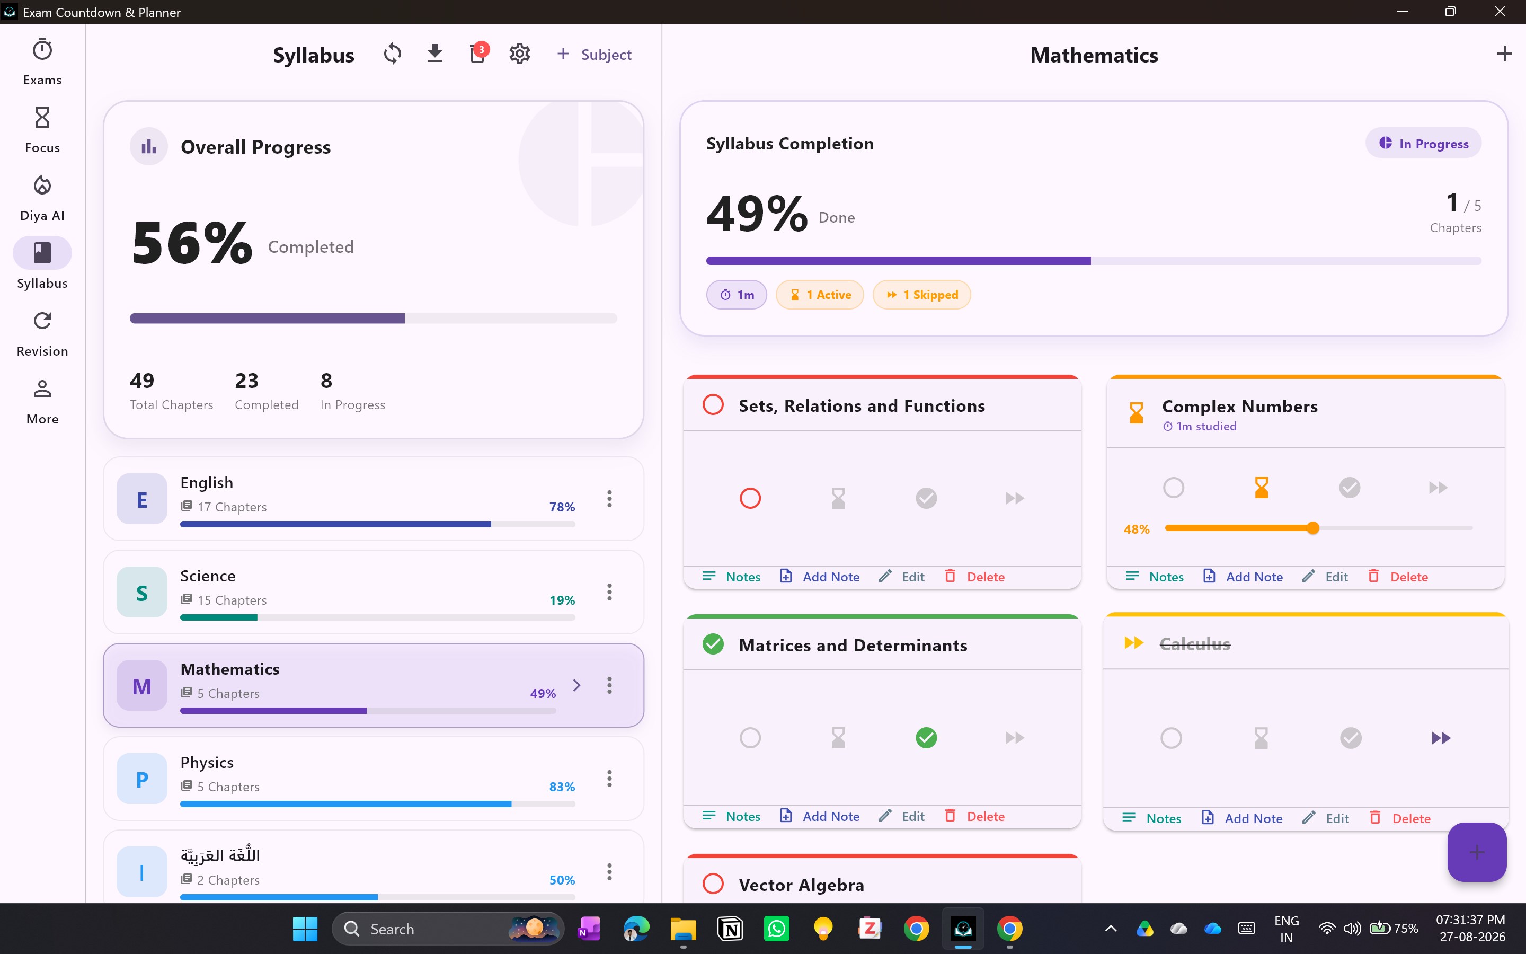
Task: Open Syllabus settings gear icon
Action: tap(520, 54)
